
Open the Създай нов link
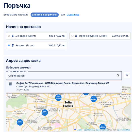tap(73, 15)
